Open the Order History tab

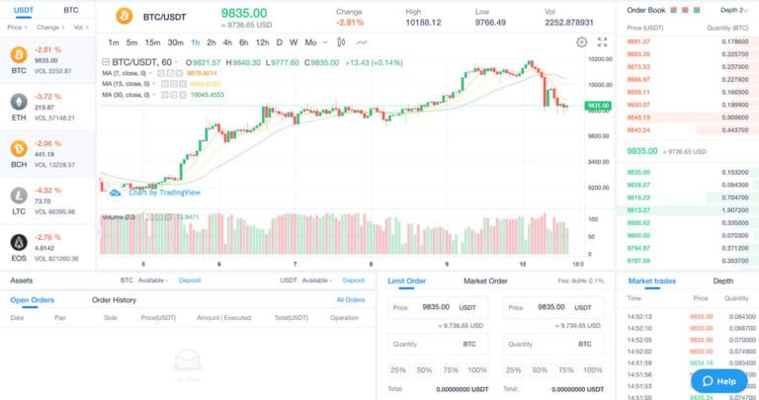[114, 300]
